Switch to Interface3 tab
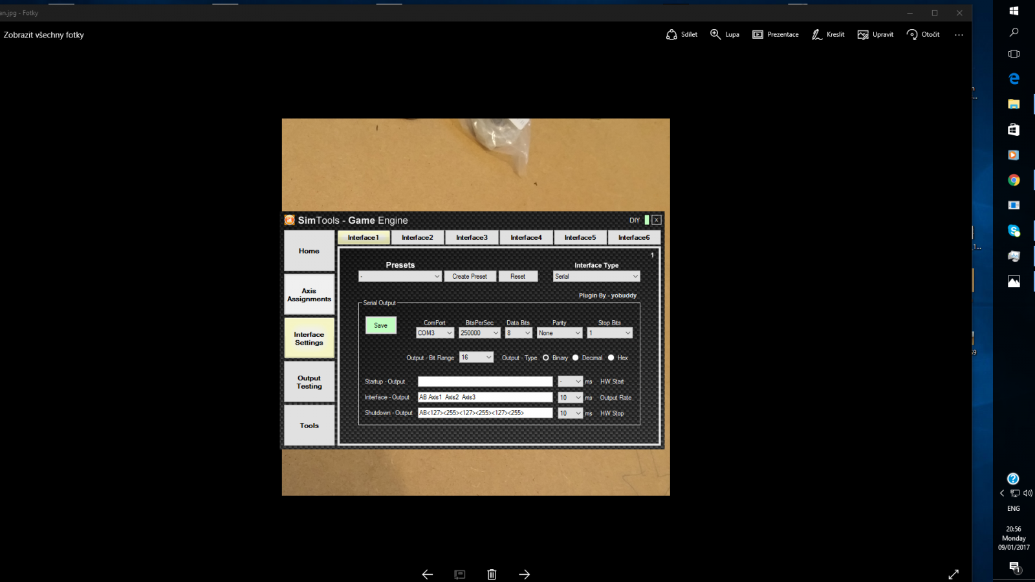This screenshot has height=582, width=1035. pyautogui.click(x=472, y=237)
